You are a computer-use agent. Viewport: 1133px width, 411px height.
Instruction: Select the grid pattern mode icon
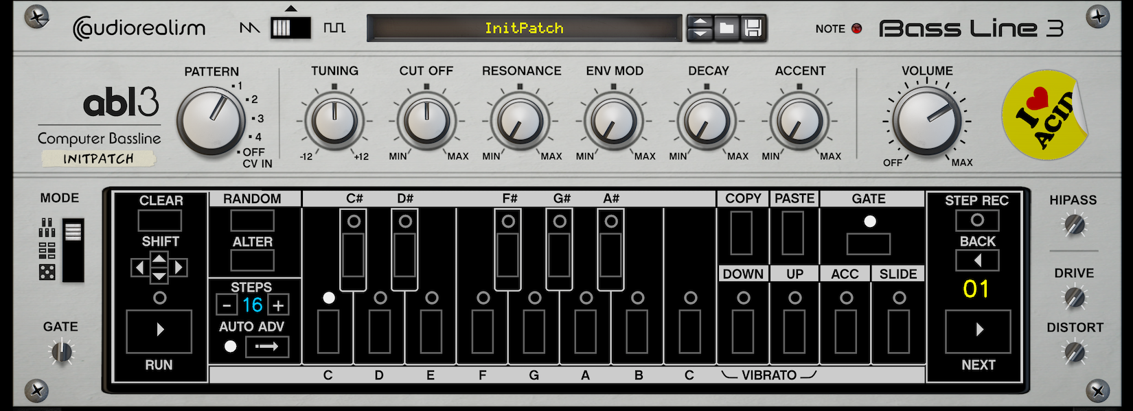click(47, 250)
